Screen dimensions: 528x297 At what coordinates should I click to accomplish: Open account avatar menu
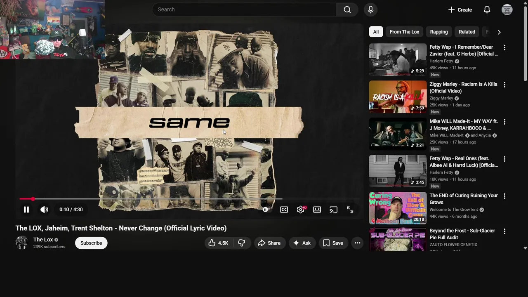507,9
